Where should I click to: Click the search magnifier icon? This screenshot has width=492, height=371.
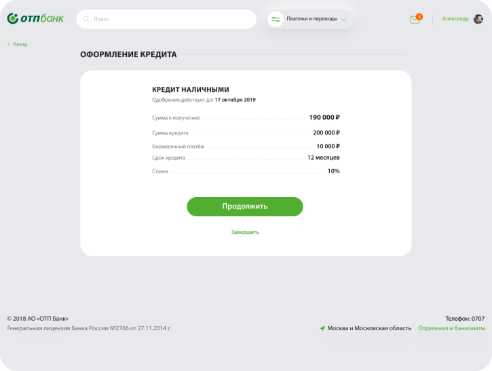86,19
